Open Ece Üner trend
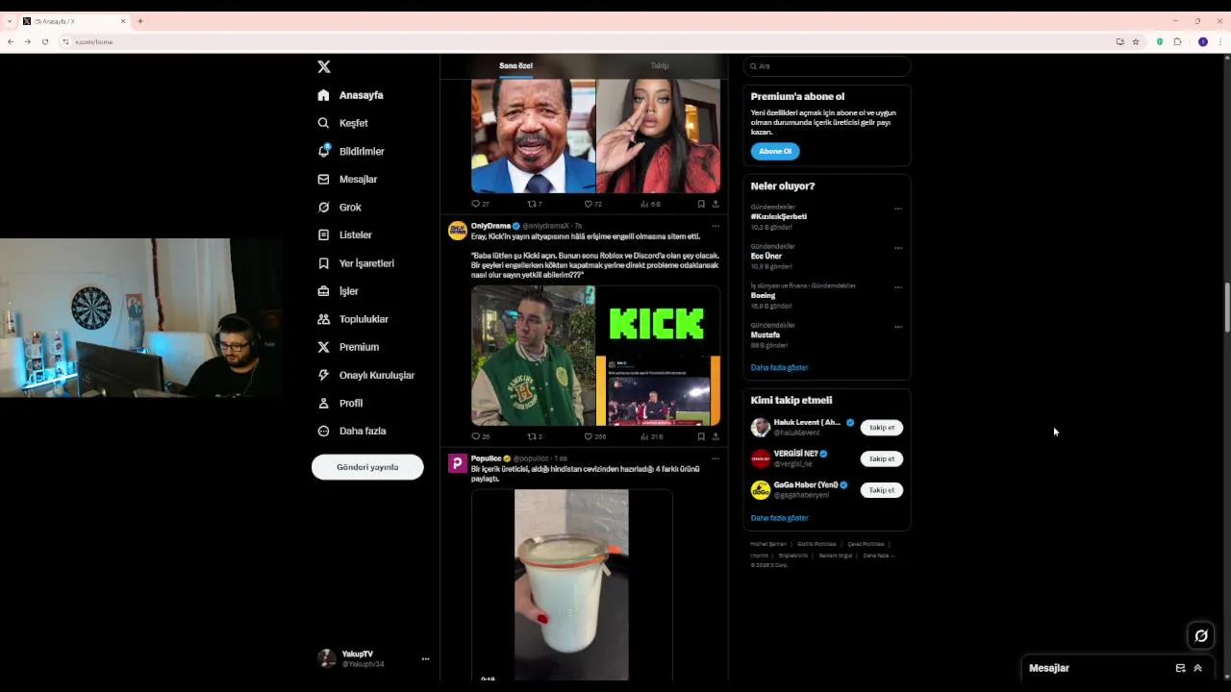The image size is (1231, 692). pyautogui.click(x=766, y=257)
